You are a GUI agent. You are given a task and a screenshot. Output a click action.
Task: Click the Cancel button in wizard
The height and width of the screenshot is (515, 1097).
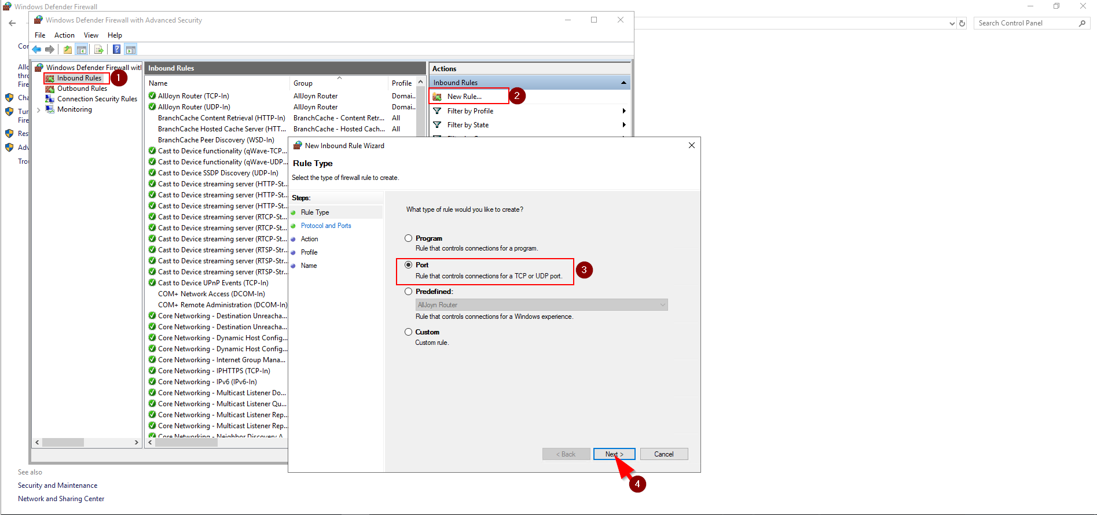[x=664, y=454]
